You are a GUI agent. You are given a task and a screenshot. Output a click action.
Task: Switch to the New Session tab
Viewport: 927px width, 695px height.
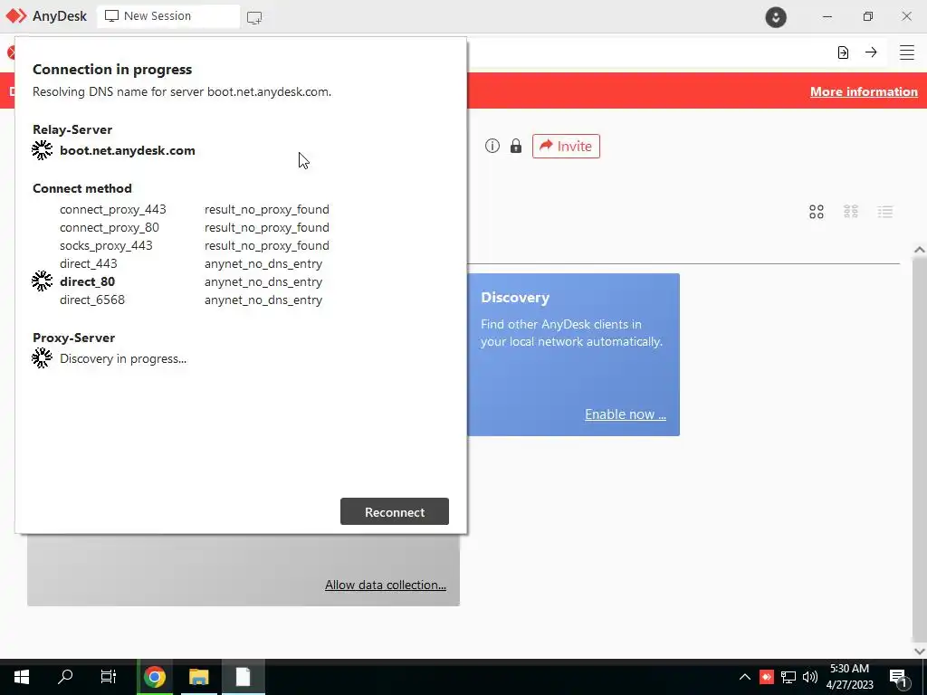168,16
